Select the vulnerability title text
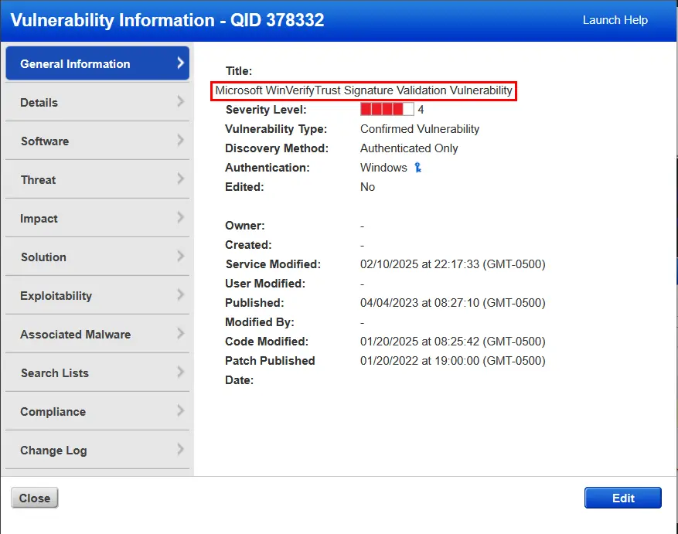 pyautogui.click(x=363, y=90)
